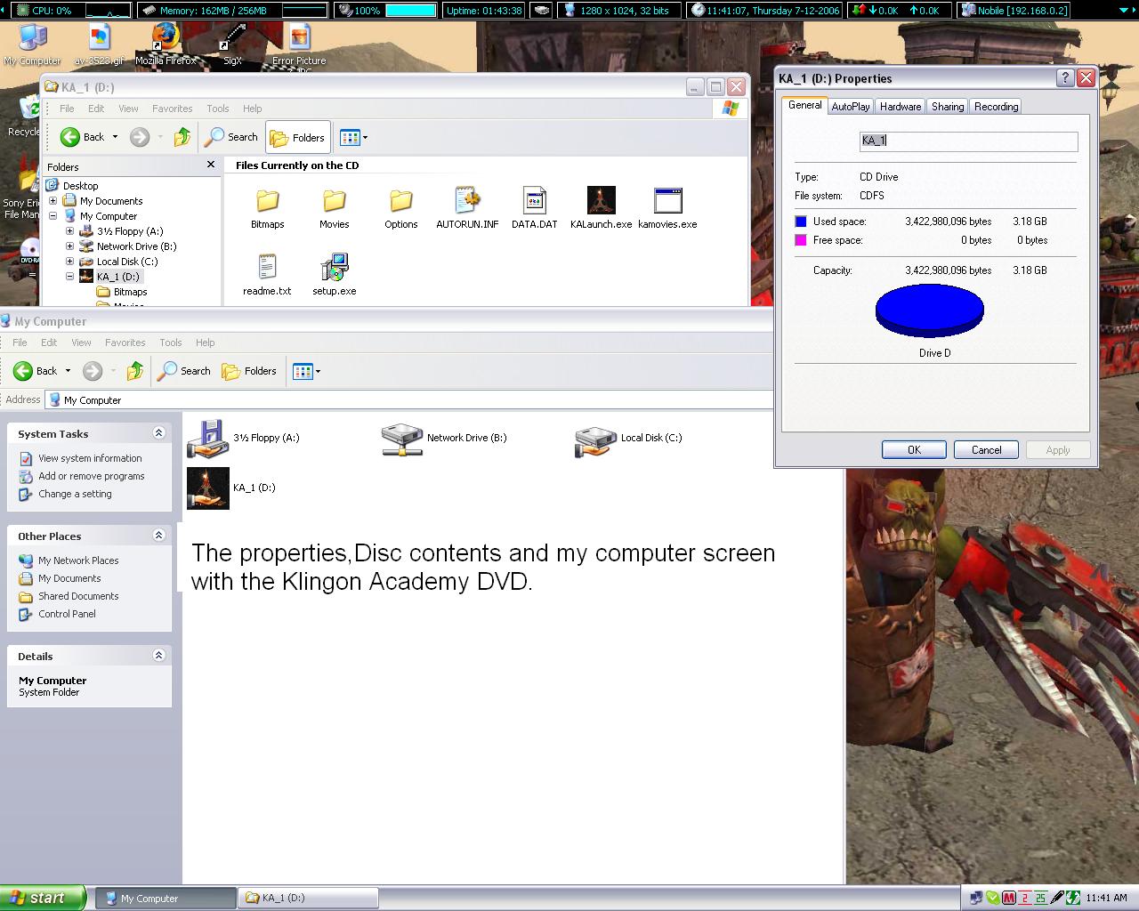Click the Up folder icon in KA_1 window
Viewport: 1139px width, 911px height.
tap(182, 137)
